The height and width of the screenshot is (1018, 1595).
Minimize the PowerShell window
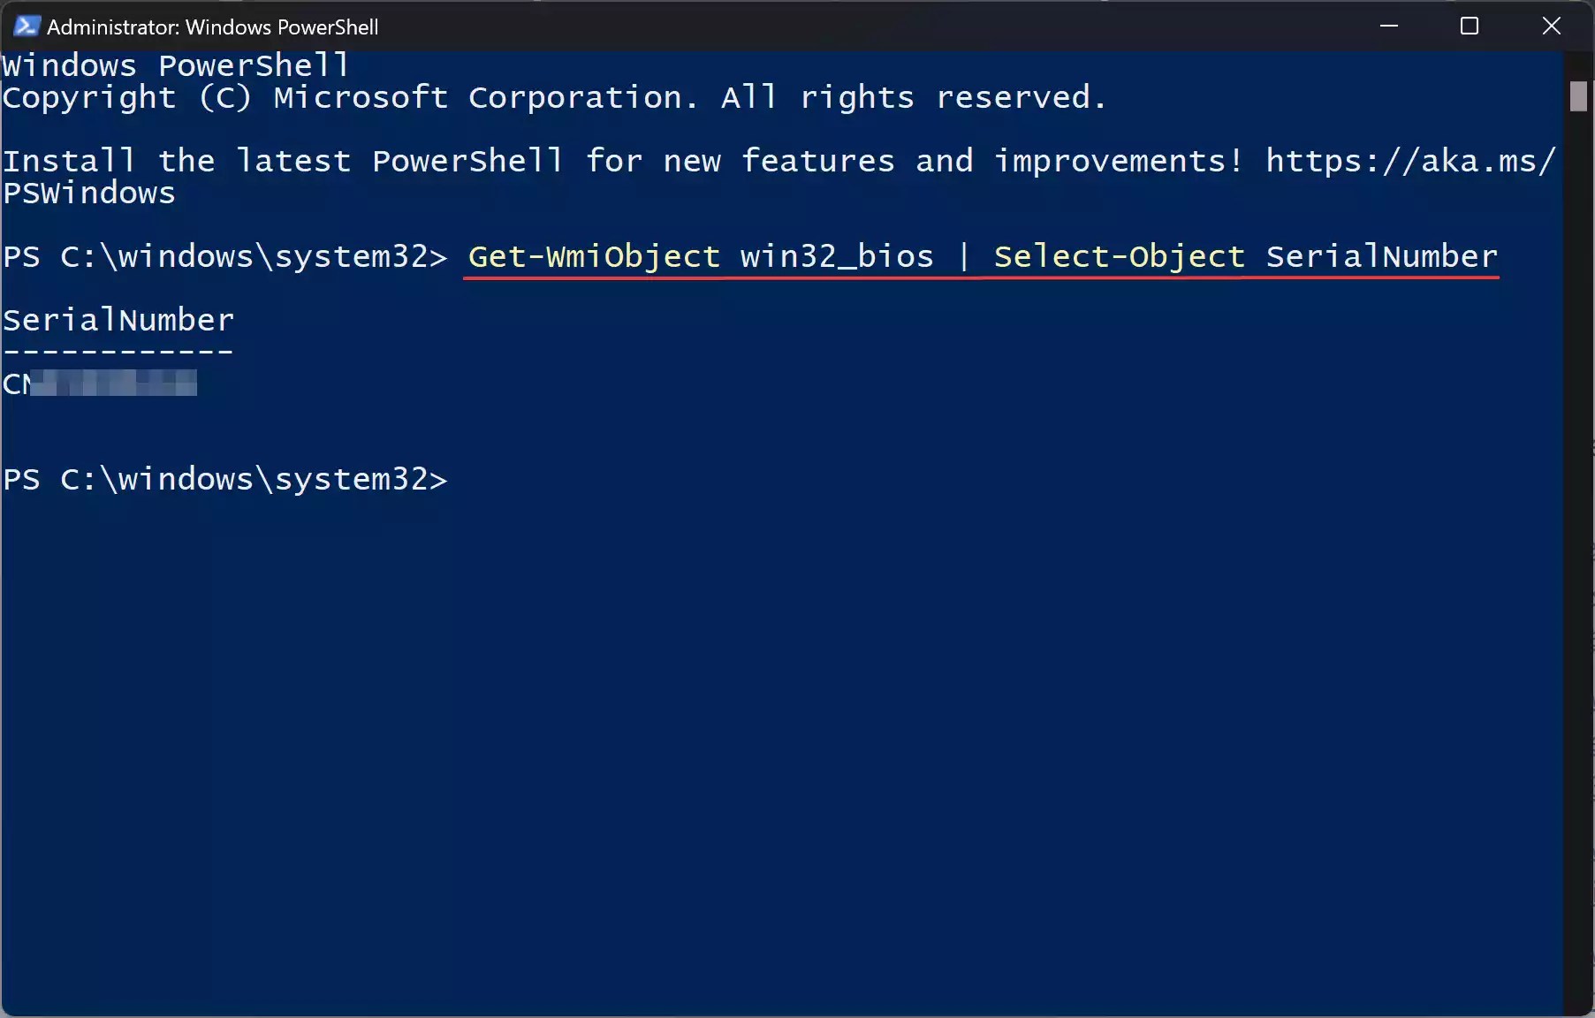coord(1389,26)
